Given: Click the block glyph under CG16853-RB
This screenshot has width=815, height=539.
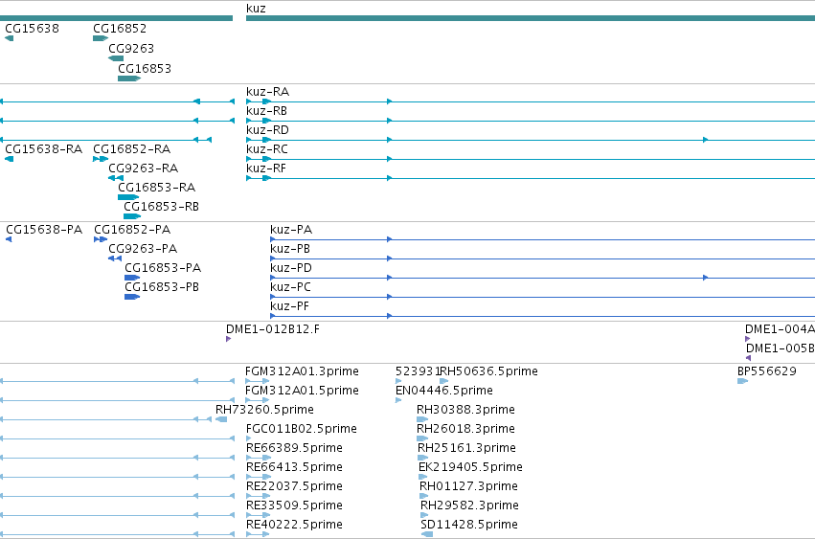Looking at the screenshot, I should click(x=132, y=216).
